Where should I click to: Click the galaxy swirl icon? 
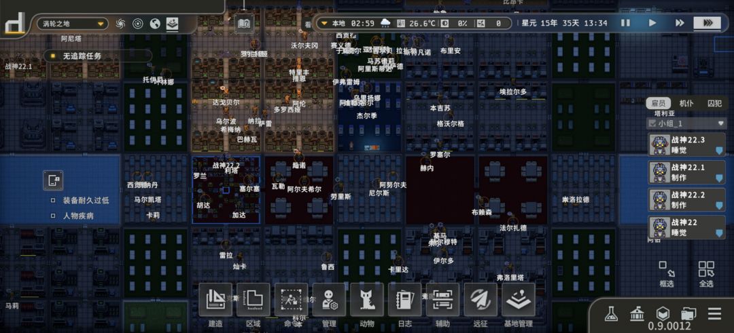pyautogui.click(x=120, y=24)
